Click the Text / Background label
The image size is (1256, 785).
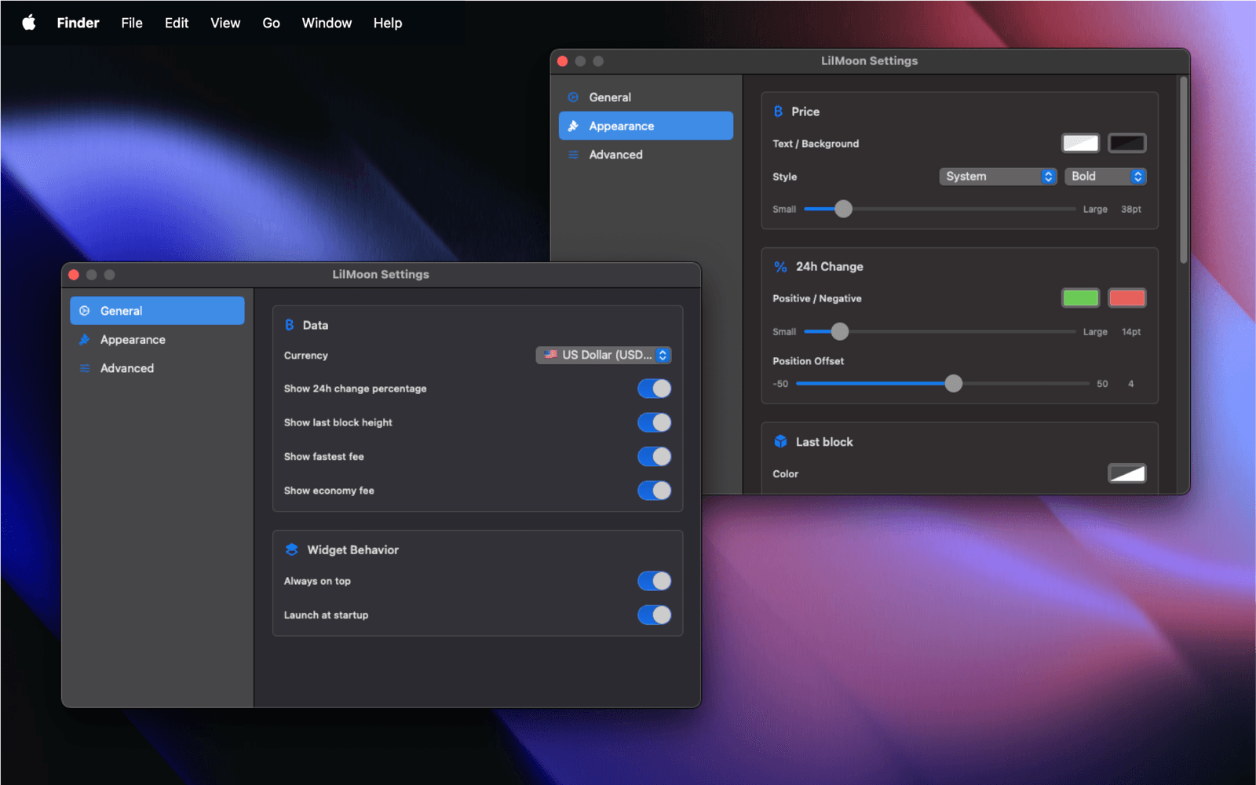click(816, 144)
